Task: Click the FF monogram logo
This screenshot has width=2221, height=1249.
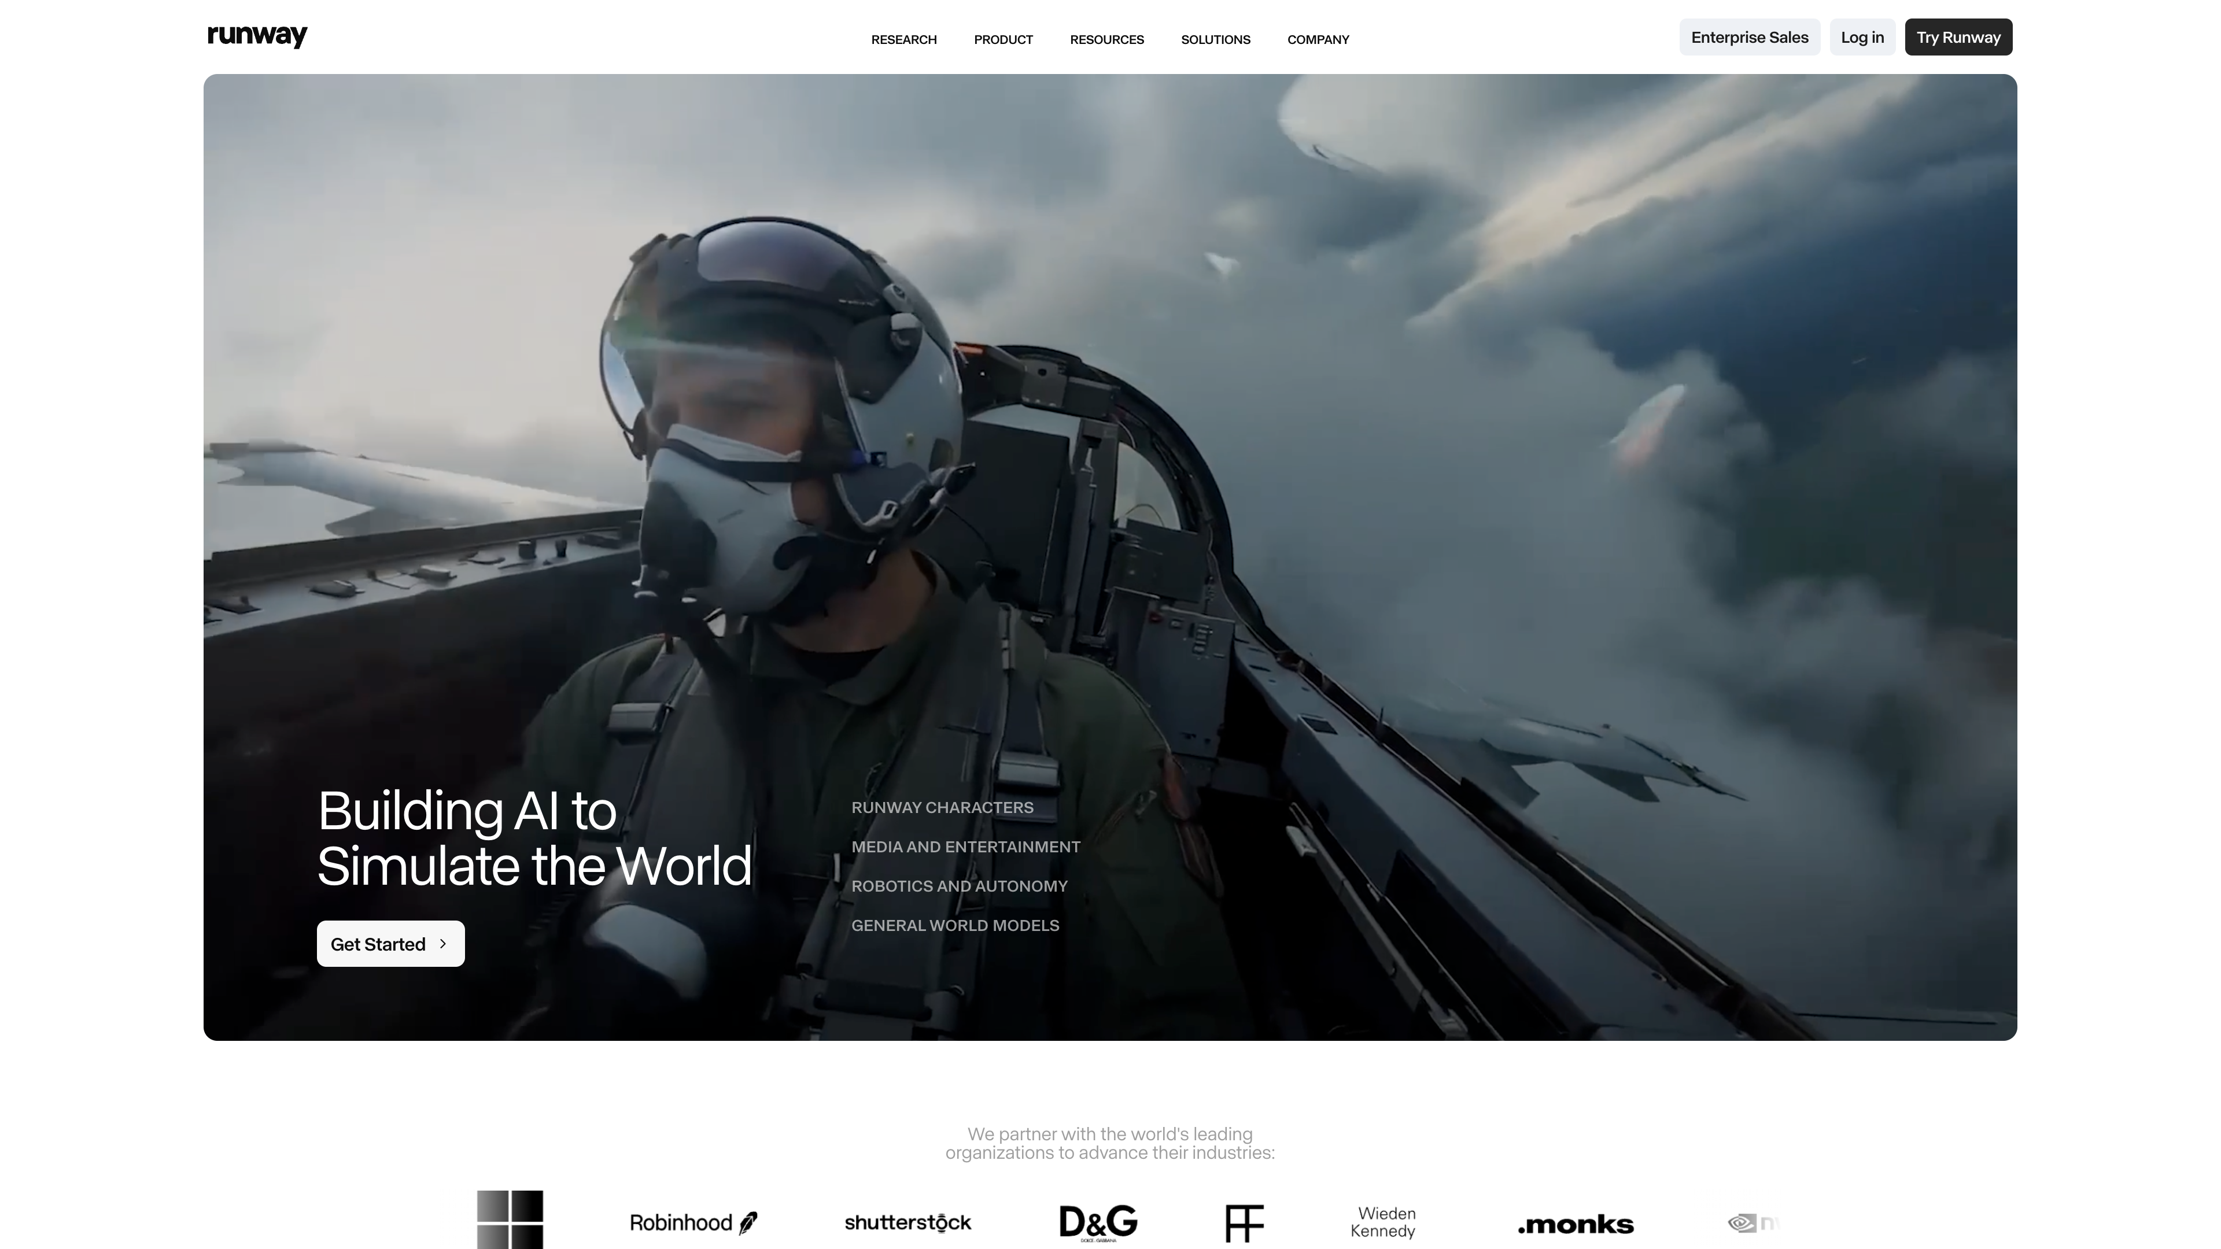Action: click(1244, 1222)
